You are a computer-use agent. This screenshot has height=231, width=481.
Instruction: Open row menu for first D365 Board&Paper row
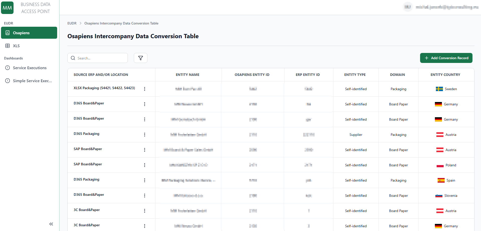coord(145,104)
